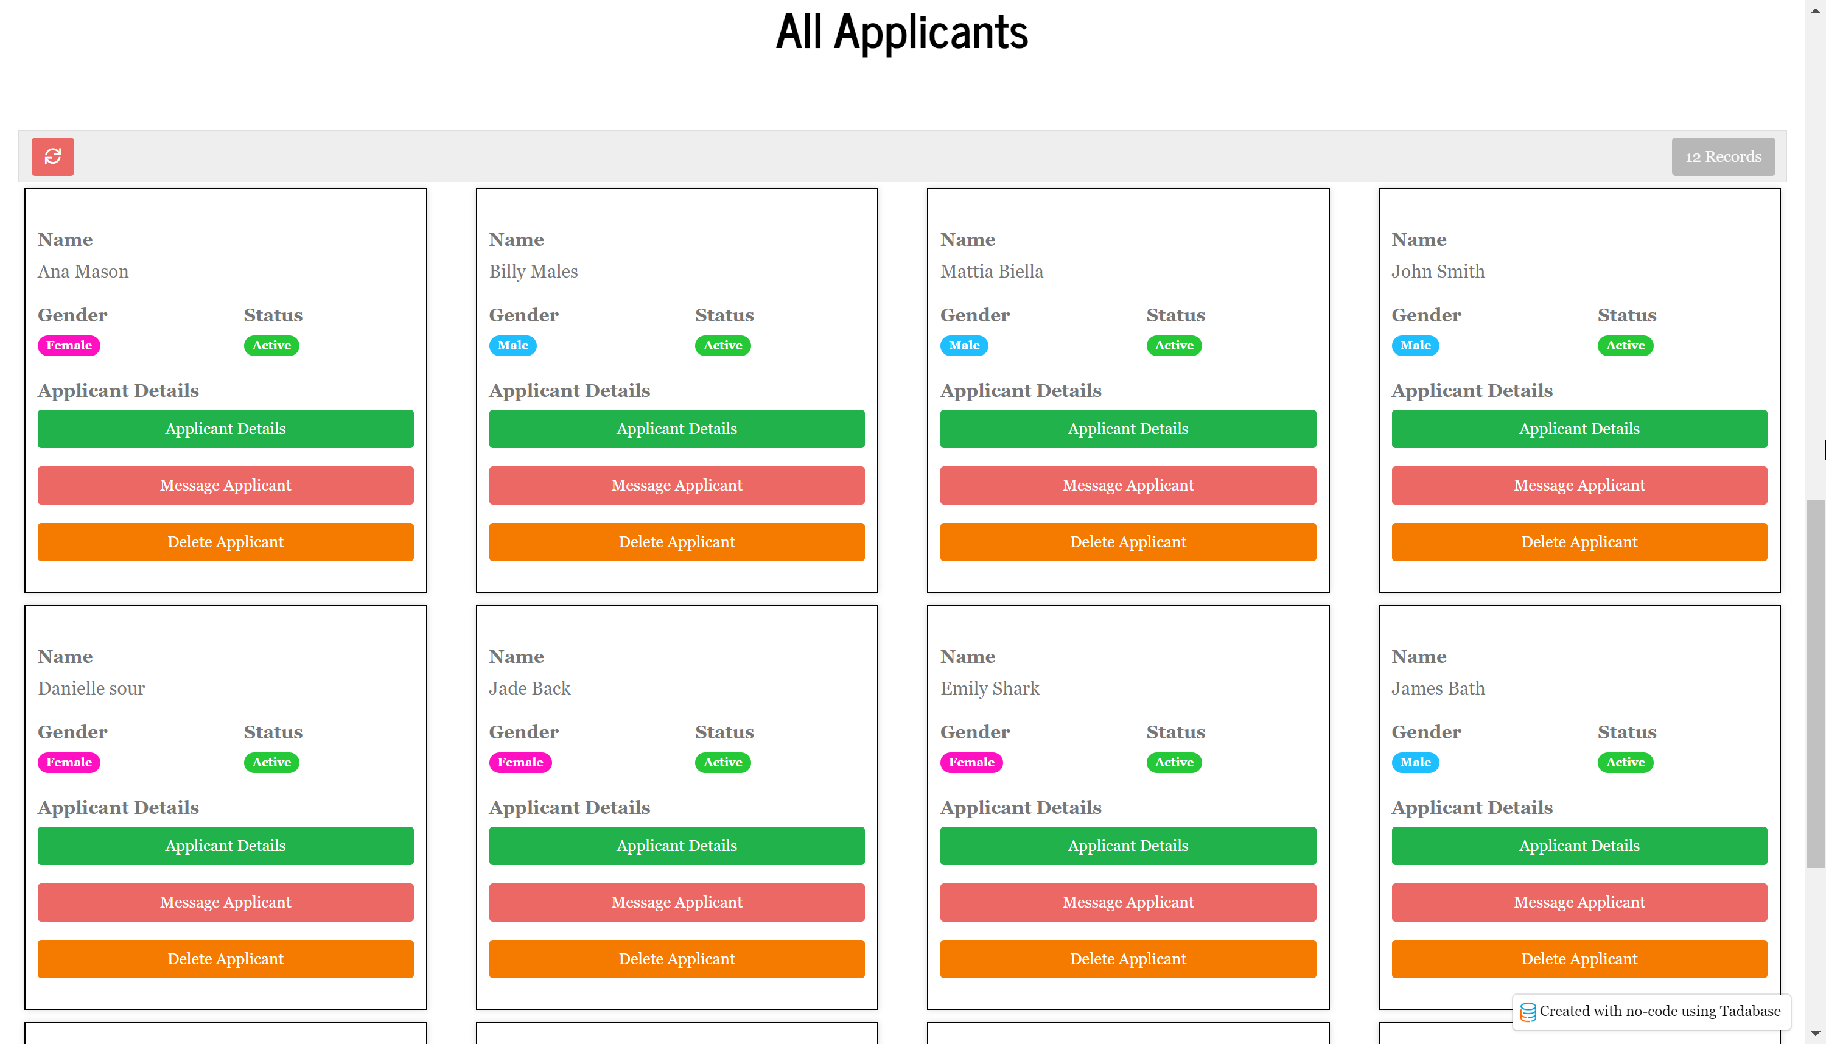Screen dimensions: 1826x1044
Task: Open Applicant Details for Ana Mason
Action: click(x=225, y=429)
